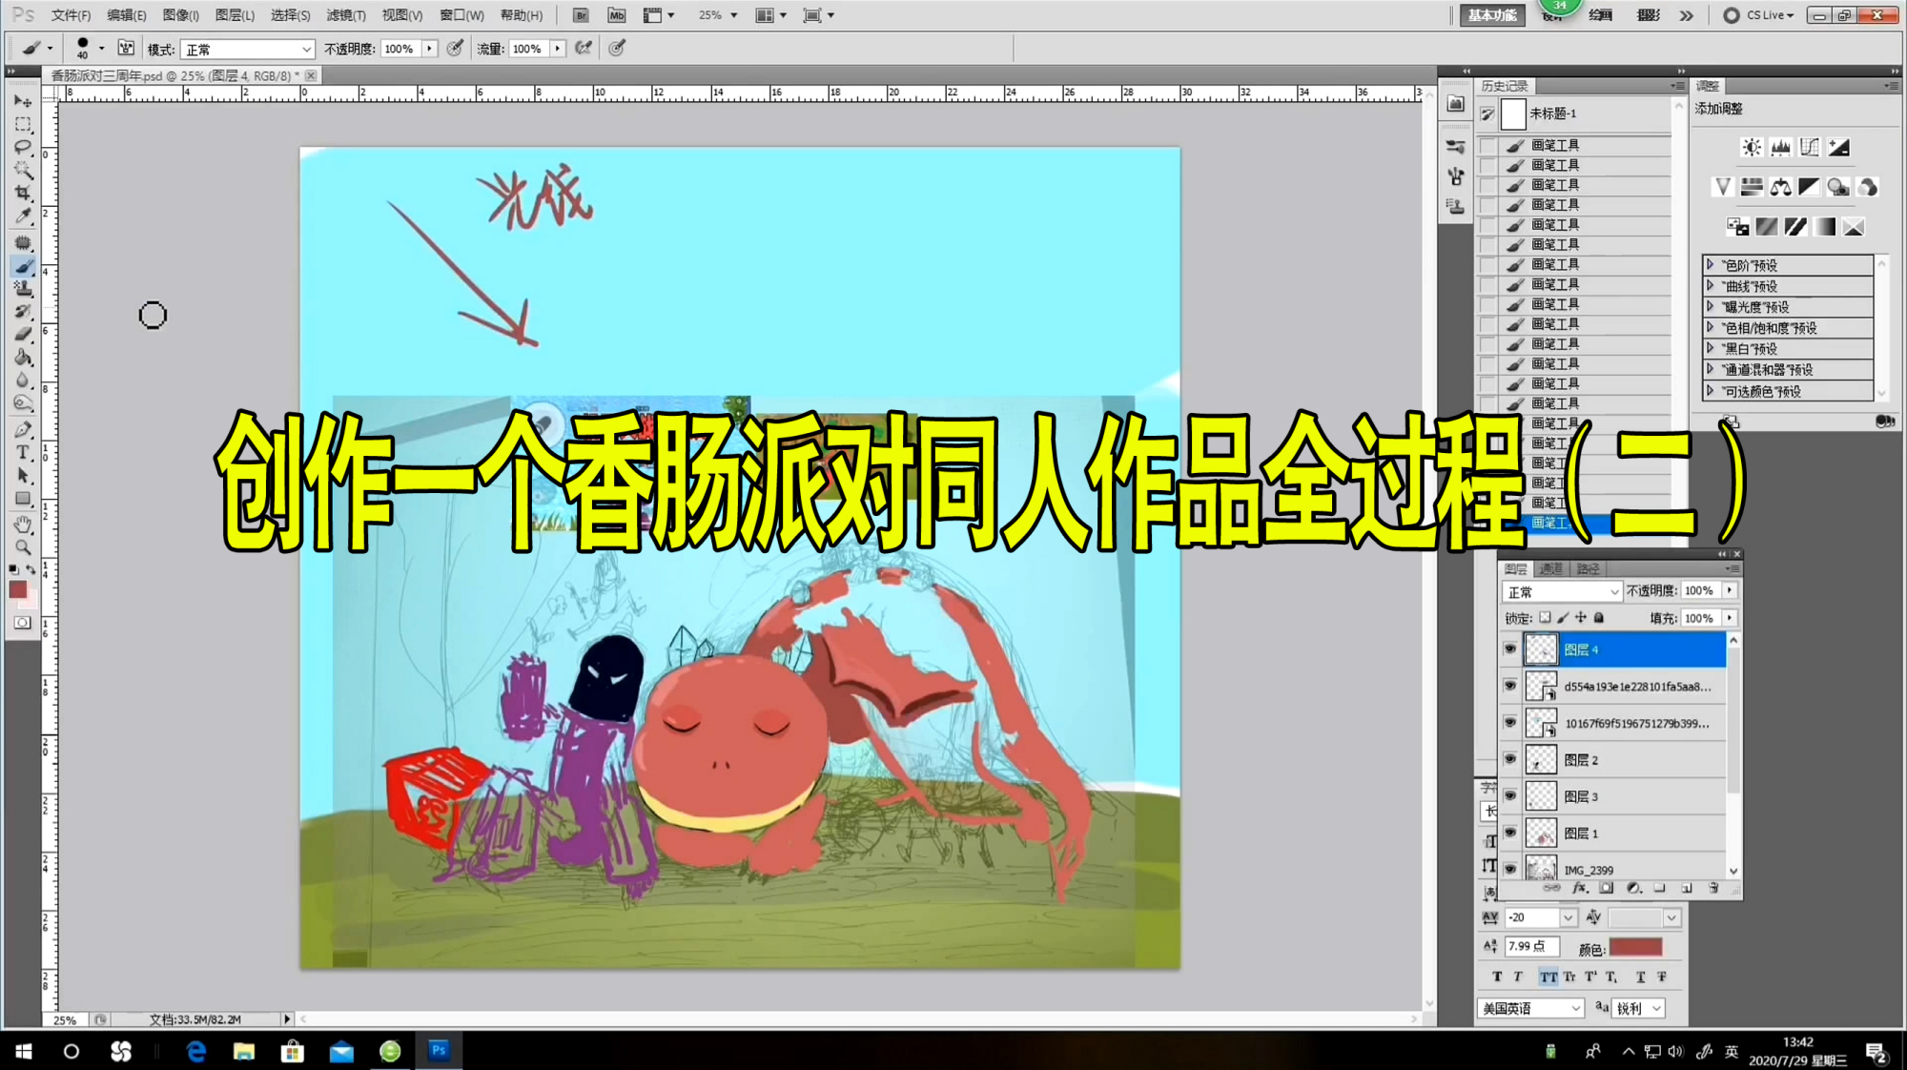Delete the layer using the trash icon

pos(1713,888)
